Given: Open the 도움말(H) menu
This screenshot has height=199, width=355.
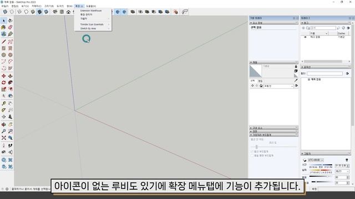Looking at the screenshot, I should tap(91, 6).
